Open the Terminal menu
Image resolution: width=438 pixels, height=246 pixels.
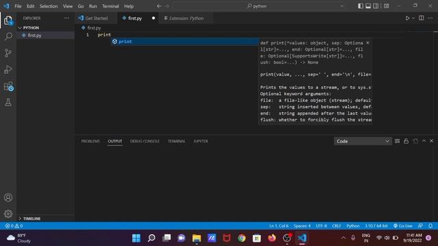point(110,6)
